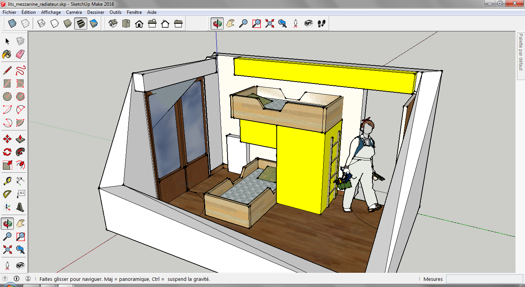Set the Top standard view
This screenshot has width=525, height=287.
126,24
